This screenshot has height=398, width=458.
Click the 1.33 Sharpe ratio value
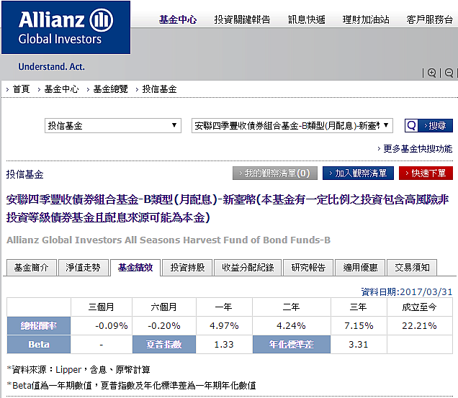click(x=224, y=345)
